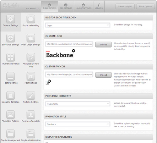Switch to SEO Settings tab
Viewport: 157px width, 143px height.
66,6
